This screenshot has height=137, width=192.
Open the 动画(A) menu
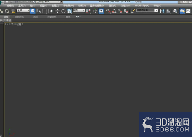coord(82,6)
